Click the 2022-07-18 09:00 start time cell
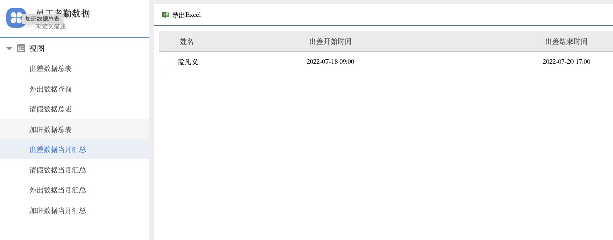 click(x=330, y=62)
